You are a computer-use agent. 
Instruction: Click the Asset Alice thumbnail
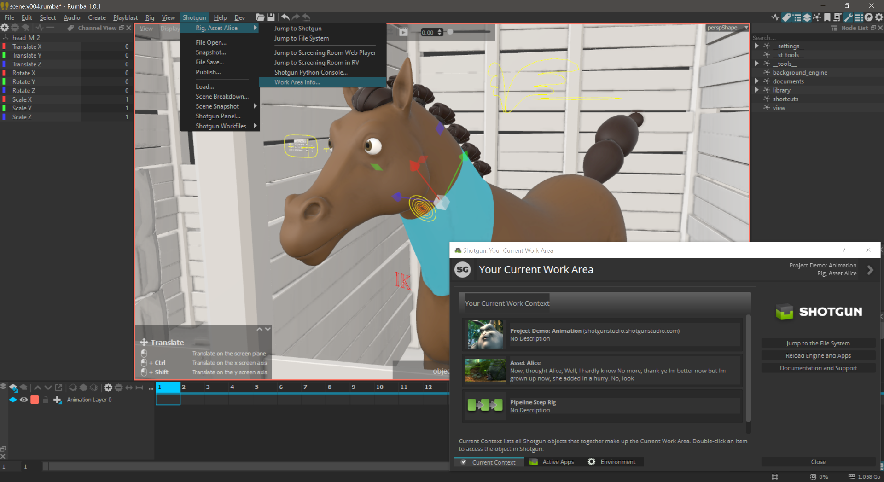tap(485, 370)
